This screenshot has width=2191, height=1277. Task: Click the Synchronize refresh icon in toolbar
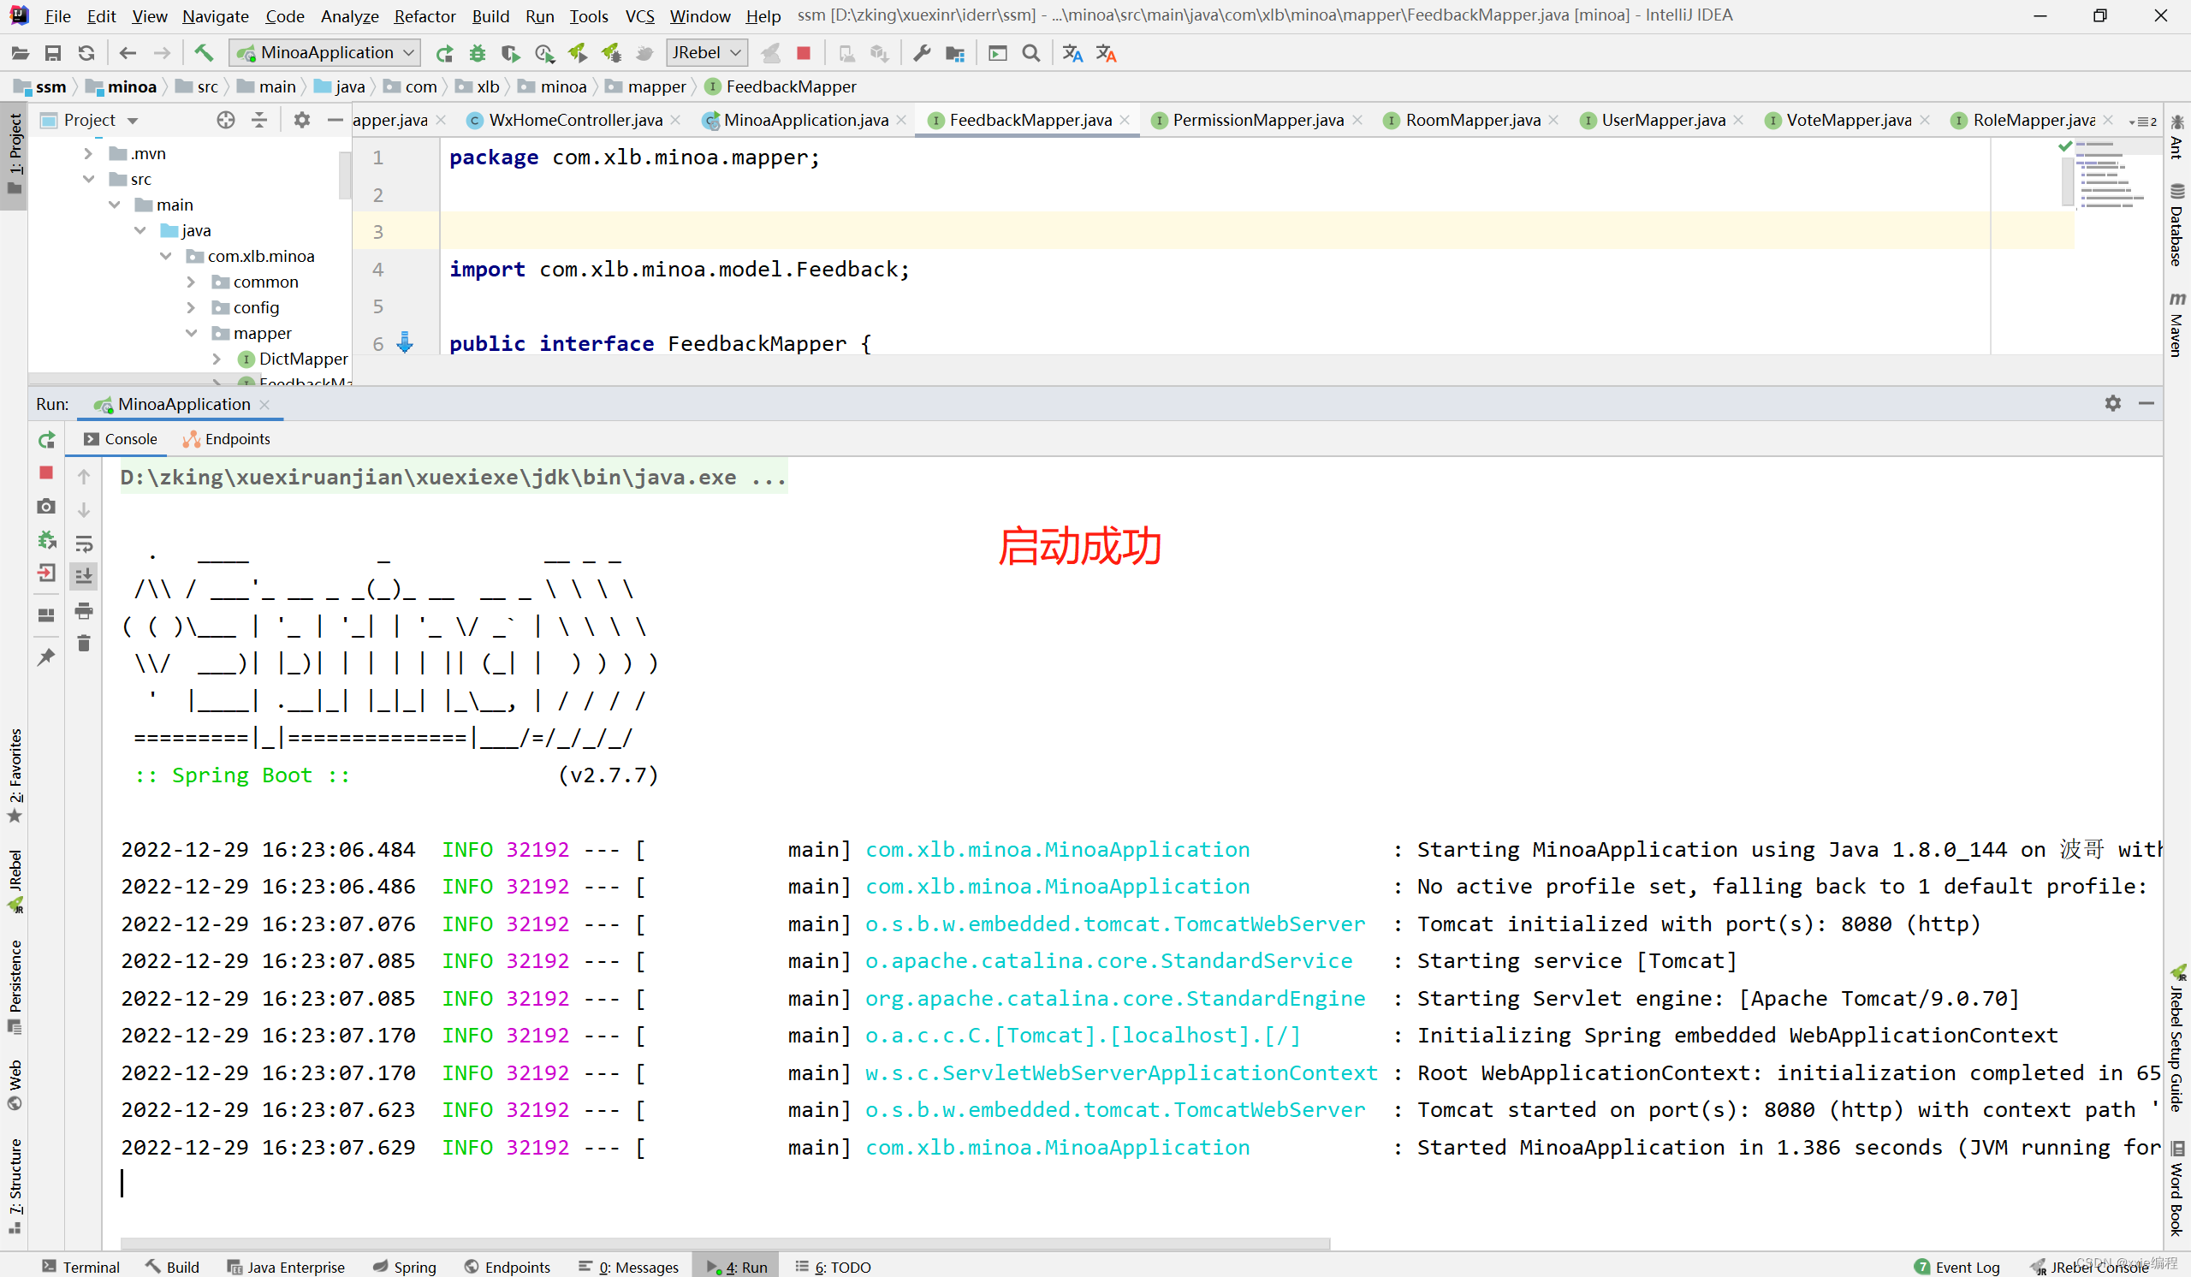86,53
